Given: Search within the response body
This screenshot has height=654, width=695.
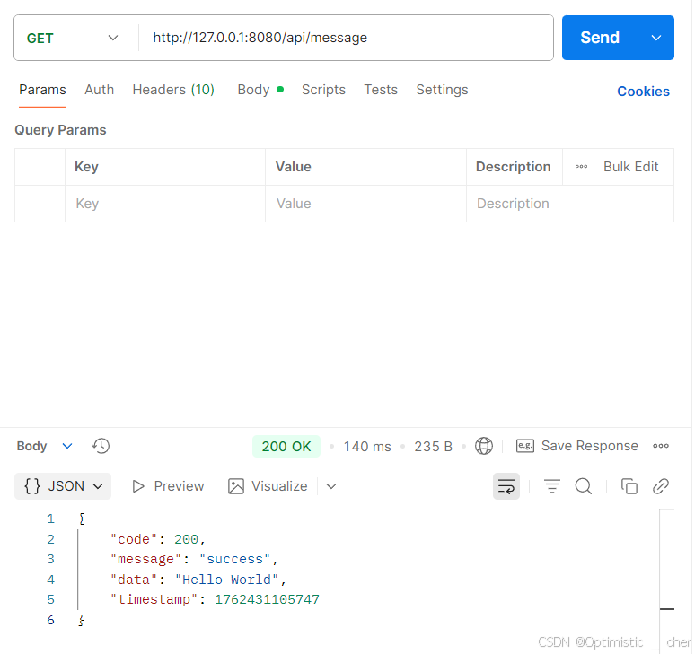Looking at the screenshot, I should pyautogui.click(x=584, y=486).
